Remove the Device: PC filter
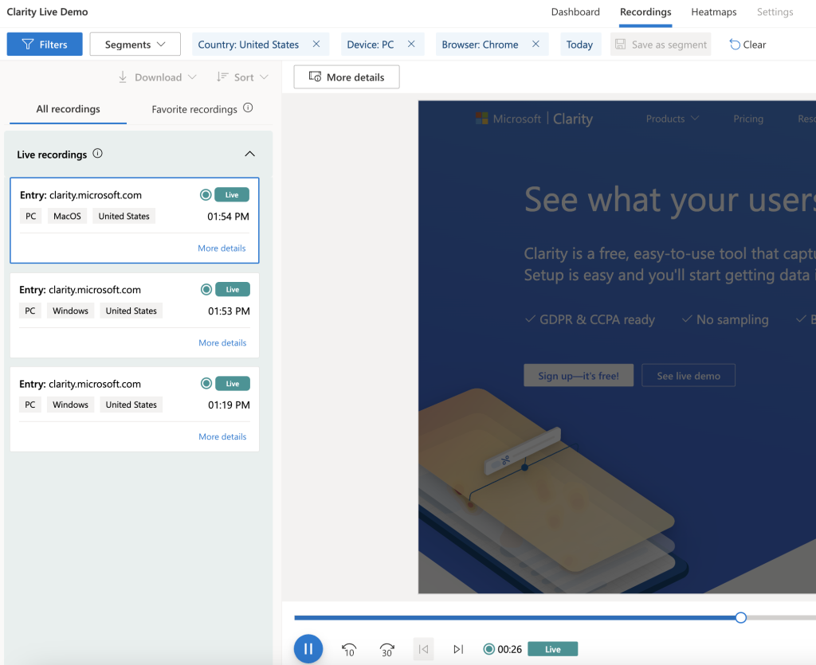Viewport: 816px width, 665px height. (411, 44)
